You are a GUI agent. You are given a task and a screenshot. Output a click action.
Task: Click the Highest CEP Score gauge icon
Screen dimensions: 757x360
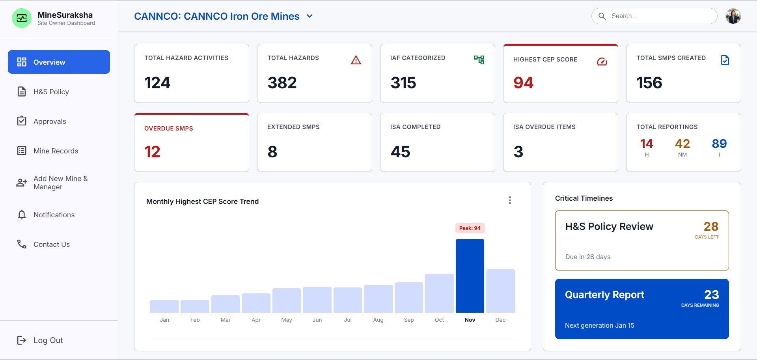point(602,62)
